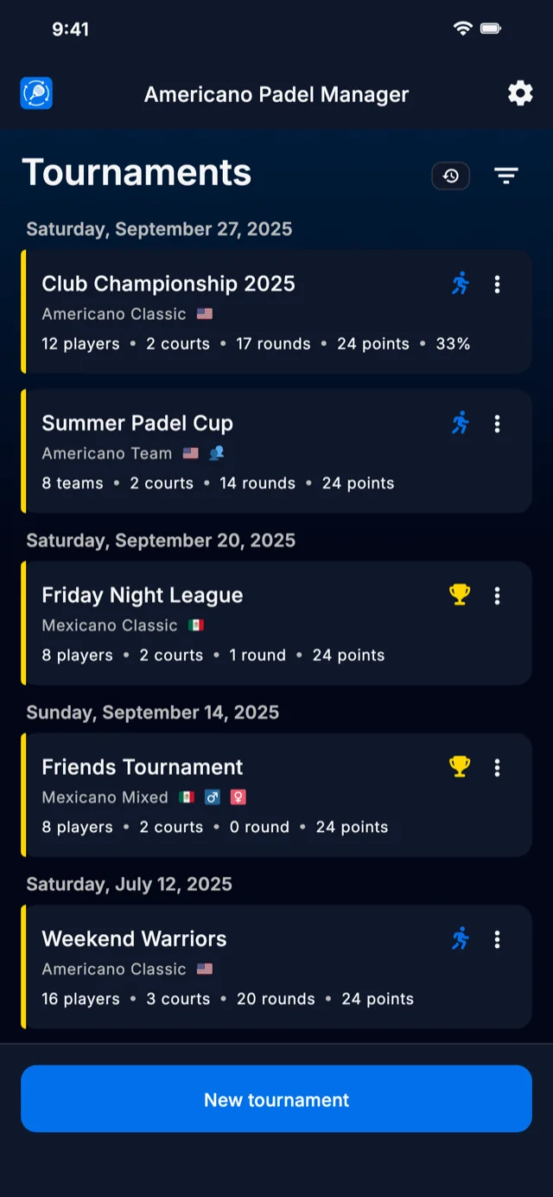Image resolution: width=553 pixels, height=1197 pixels.
Task: Tap the New tournament button
Action: click(276, 1099)
